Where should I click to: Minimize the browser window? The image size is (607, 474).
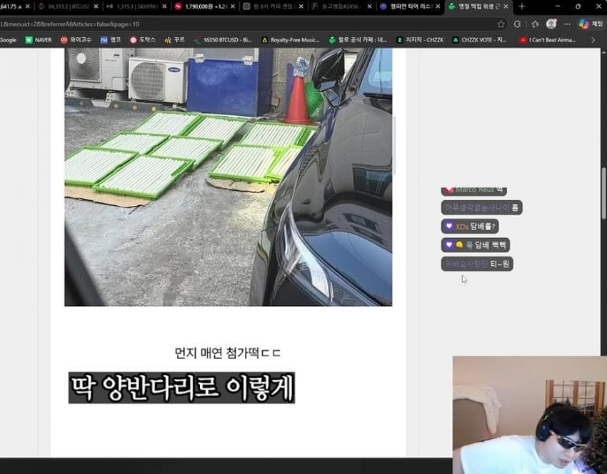click(558, 6)
